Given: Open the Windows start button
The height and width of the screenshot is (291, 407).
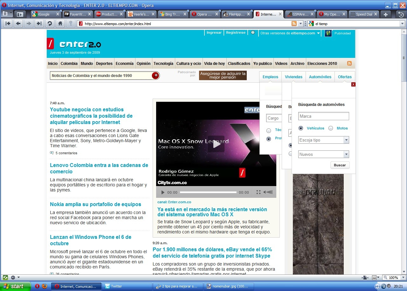Looking at the screenshot, I should point(15,286).
